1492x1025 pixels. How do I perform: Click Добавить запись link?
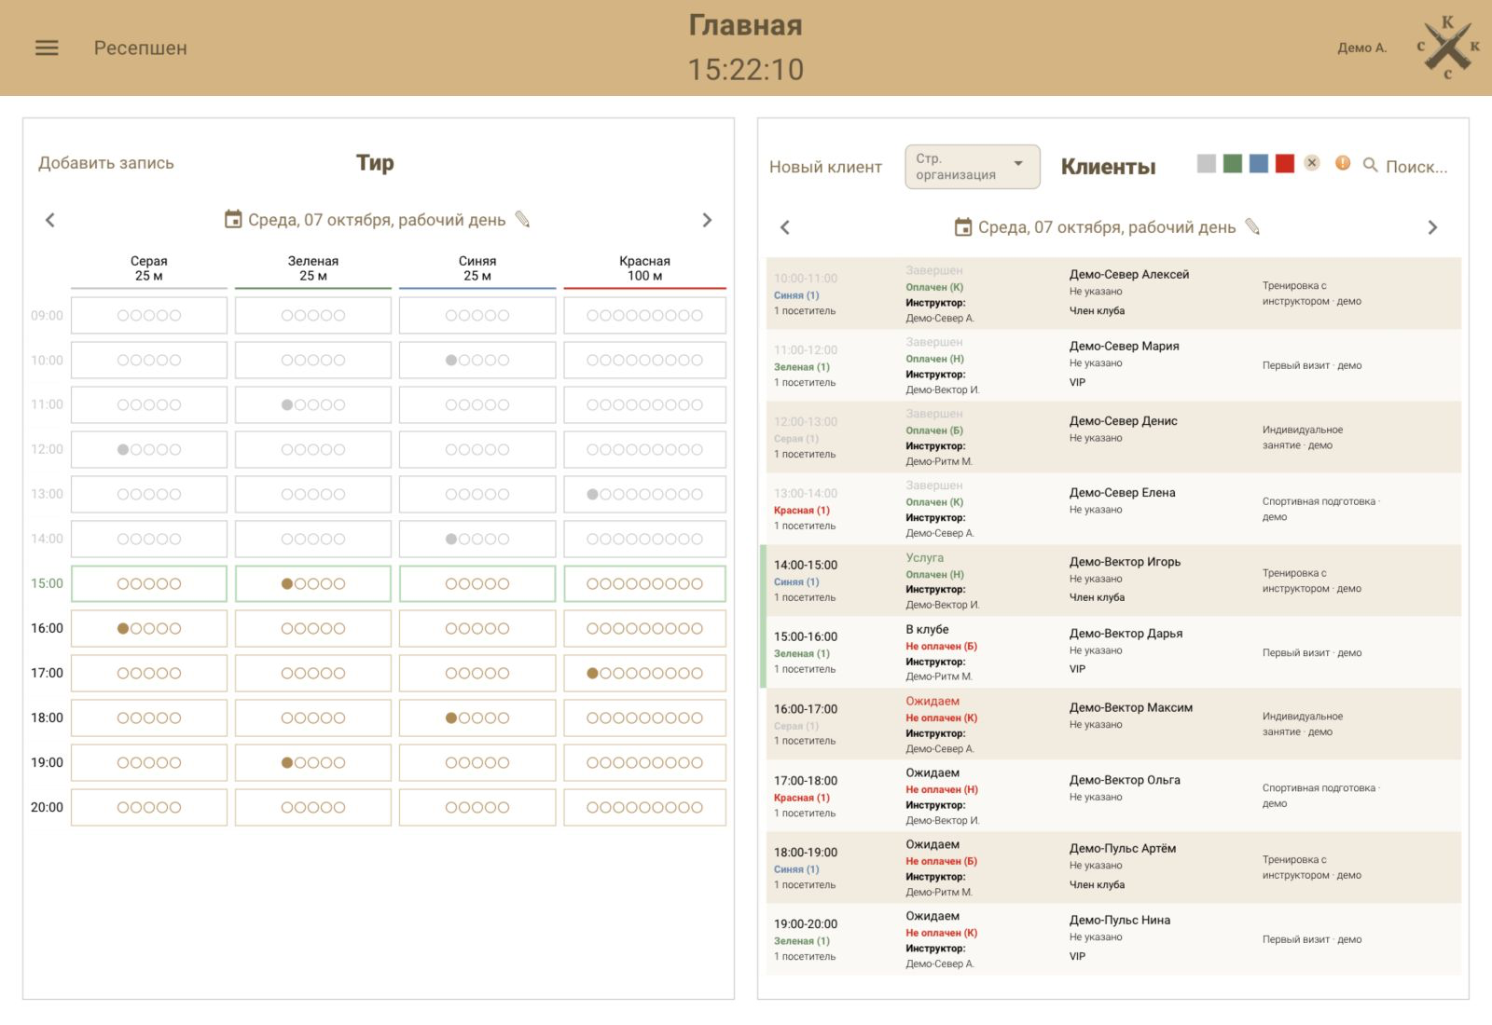(x=106, y=163)
